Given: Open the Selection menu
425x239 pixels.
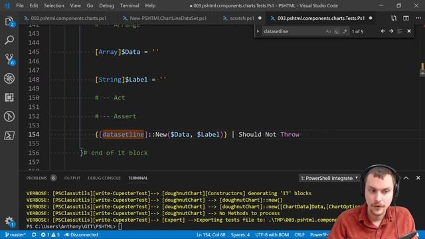Looking at the screenshot, I should click(54, 5).
